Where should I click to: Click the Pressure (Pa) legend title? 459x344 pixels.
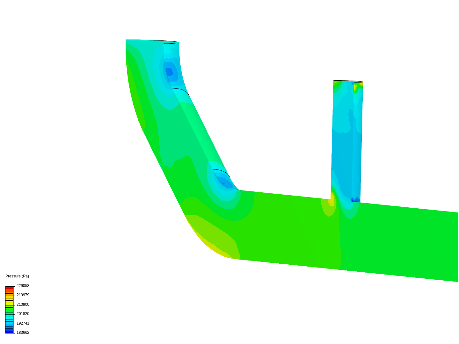(x=17, y=276)
